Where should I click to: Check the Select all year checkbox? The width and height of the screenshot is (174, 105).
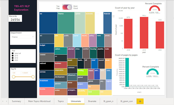pos(13,53)
